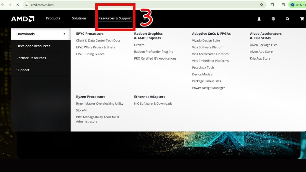Click the Ethernet Adapters heading
Image resolution: width=306 pixels, height=172 pixels.
(x=150, y=97)
